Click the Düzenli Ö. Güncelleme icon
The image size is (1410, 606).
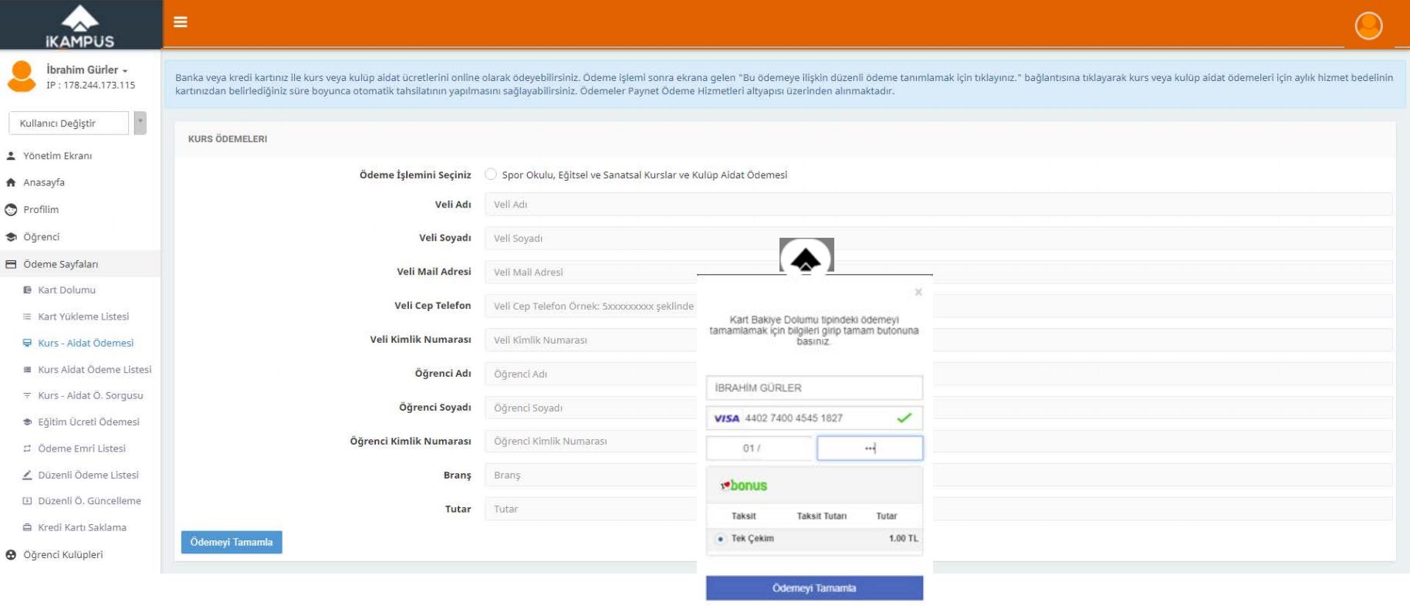[27, 501]
